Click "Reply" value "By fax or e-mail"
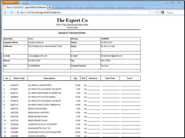This screenshot has width=185, height=138. pos(108,46)
